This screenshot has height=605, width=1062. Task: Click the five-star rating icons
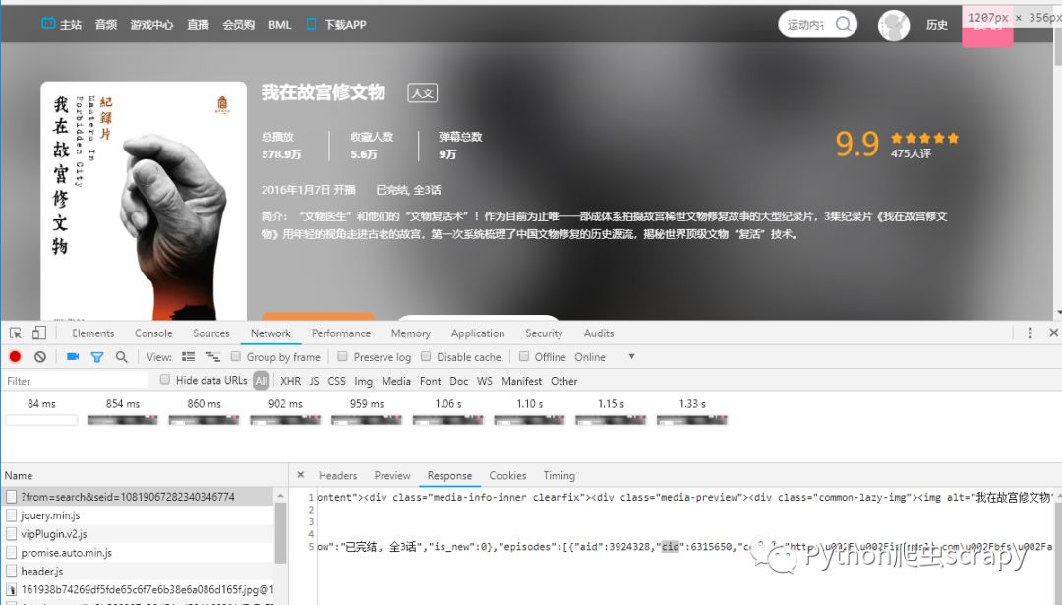coord(924,138)
